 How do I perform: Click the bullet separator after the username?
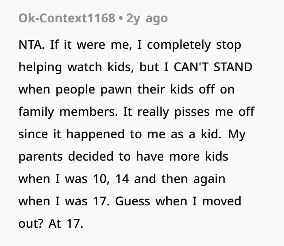tap(121, 18)
